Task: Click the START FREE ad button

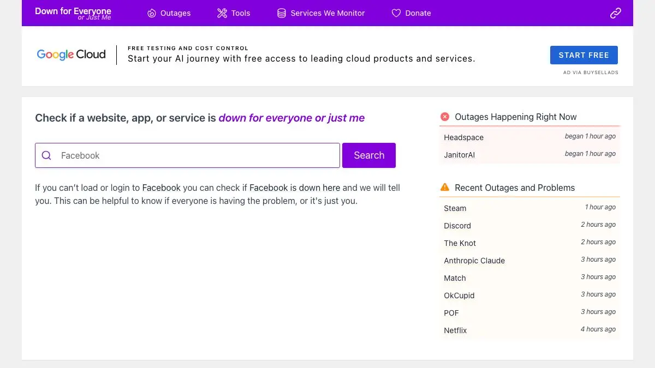Action: (583, 55)
